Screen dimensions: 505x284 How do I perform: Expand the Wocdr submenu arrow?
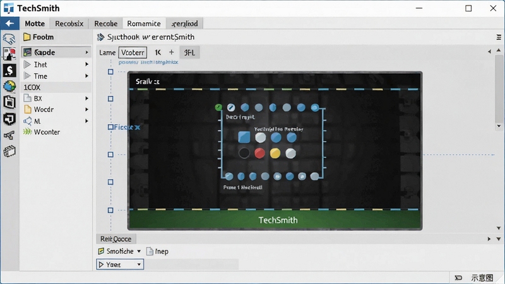86,109
